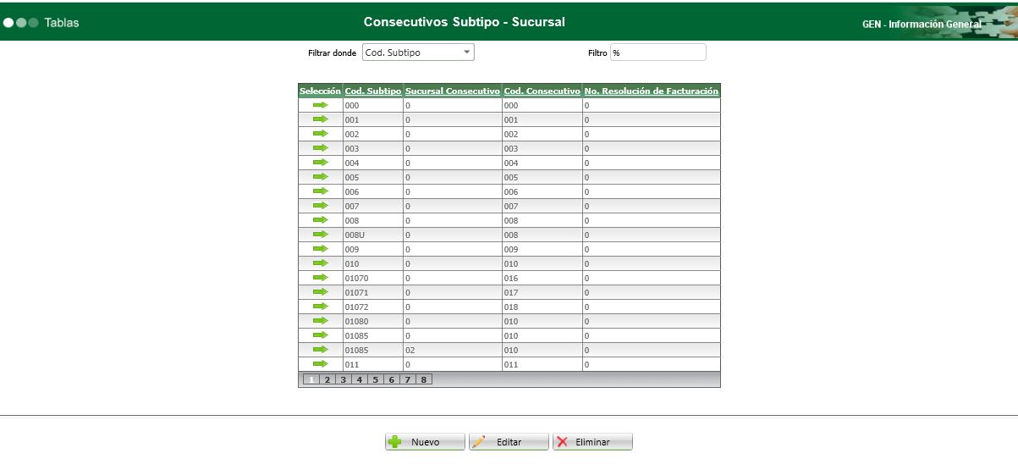1018x470 pixels.
Task: Select row arrow for subtipo 008U
Action: 320,235
